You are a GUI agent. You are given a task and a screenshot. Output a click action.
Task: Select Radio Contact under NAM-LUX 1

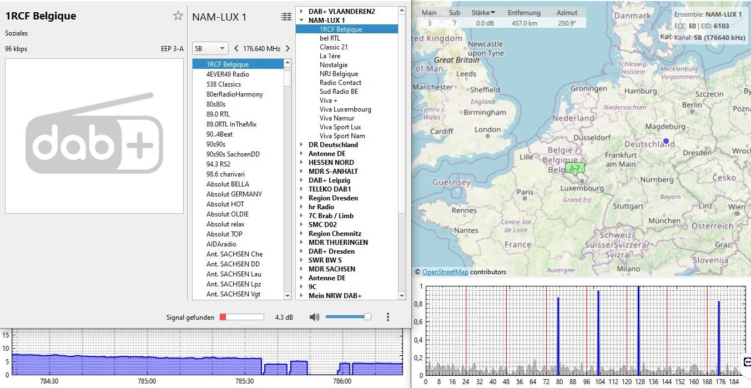click(x=340, y=83)
